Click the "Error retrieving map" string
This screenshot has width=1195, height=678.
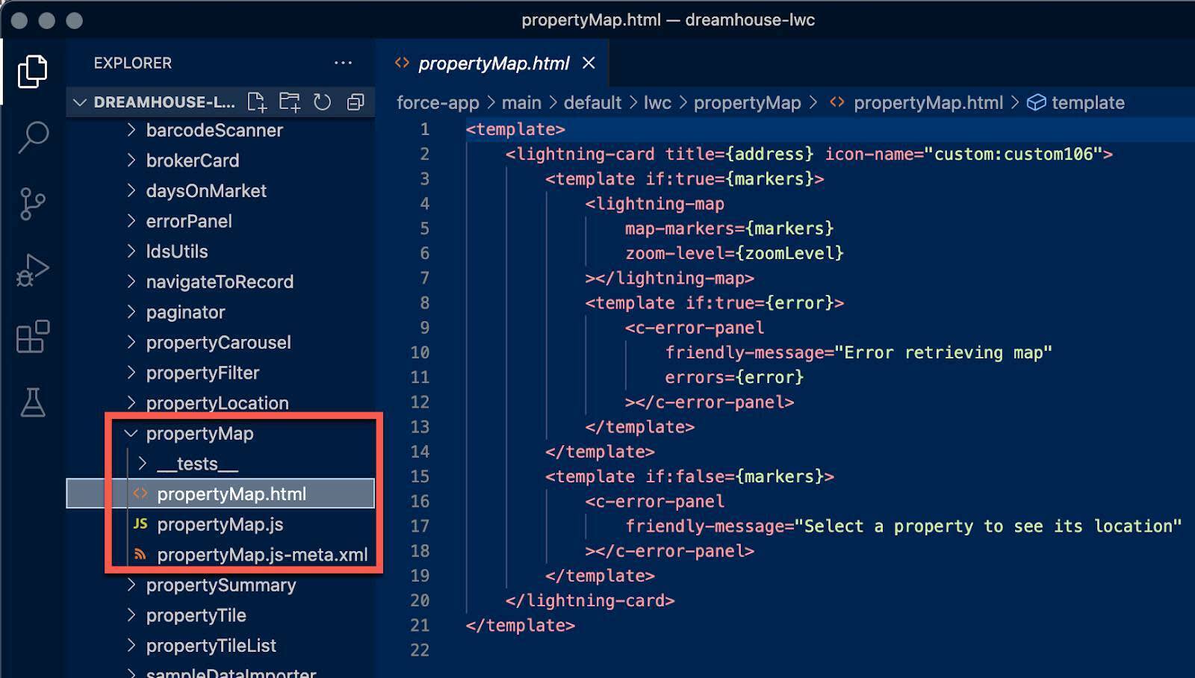click(x=943, y=352)
